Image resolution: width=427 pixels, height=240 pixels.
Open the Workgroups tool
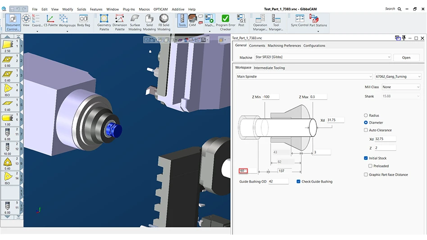67,21
